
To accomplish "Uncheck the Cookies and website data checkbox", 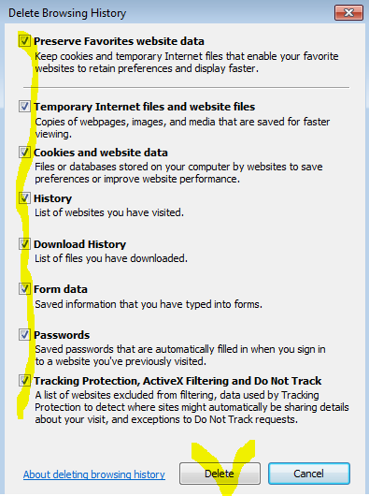I will (x=24, y=153).
